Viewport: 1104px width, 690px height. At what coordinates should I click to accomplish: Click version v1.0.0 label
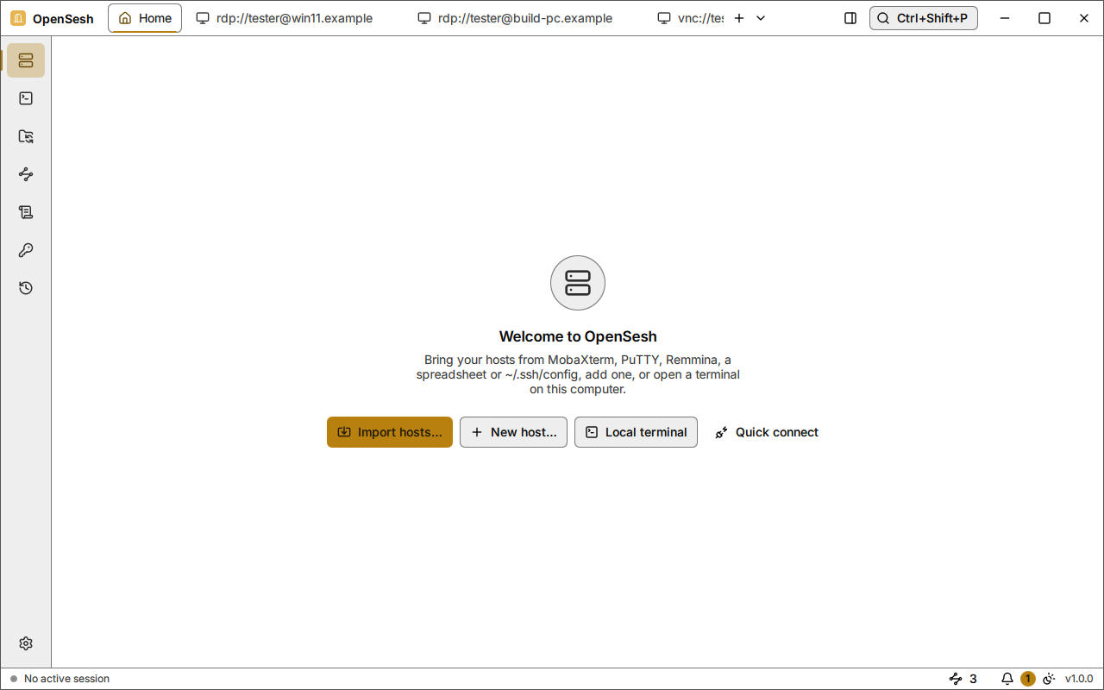click(x=1079, y=679)
